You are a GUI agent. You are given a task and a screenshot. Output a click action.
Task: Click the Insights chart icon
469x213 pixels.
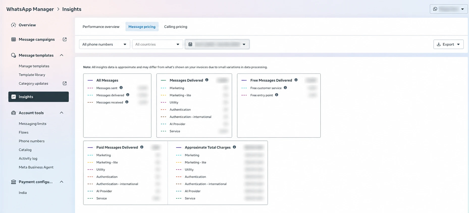(x=14, y=97)
